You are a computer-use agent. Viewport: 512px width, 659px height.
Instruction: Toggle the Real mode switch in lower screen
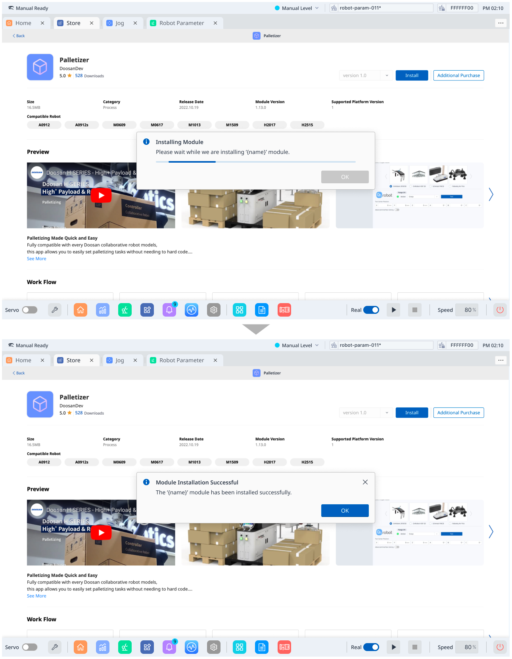tap(371, 647)
